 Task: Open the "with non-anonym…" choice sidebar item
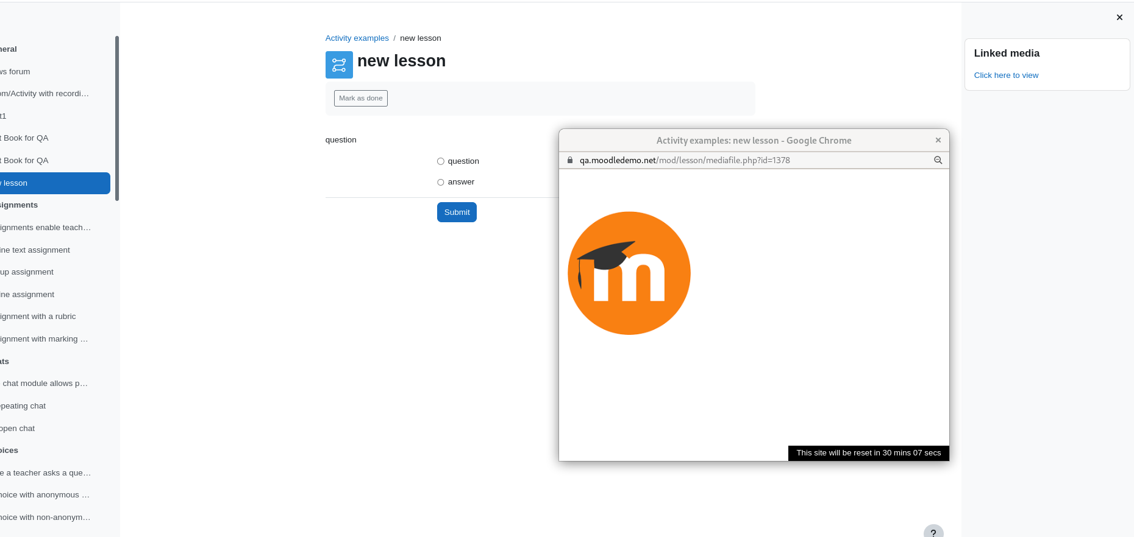click(46, 518)
